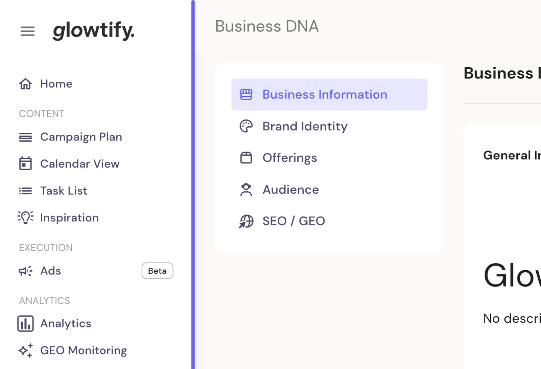Open Inspiration section
This screenshot has height=369, width=541.
(x=70, y=218)
